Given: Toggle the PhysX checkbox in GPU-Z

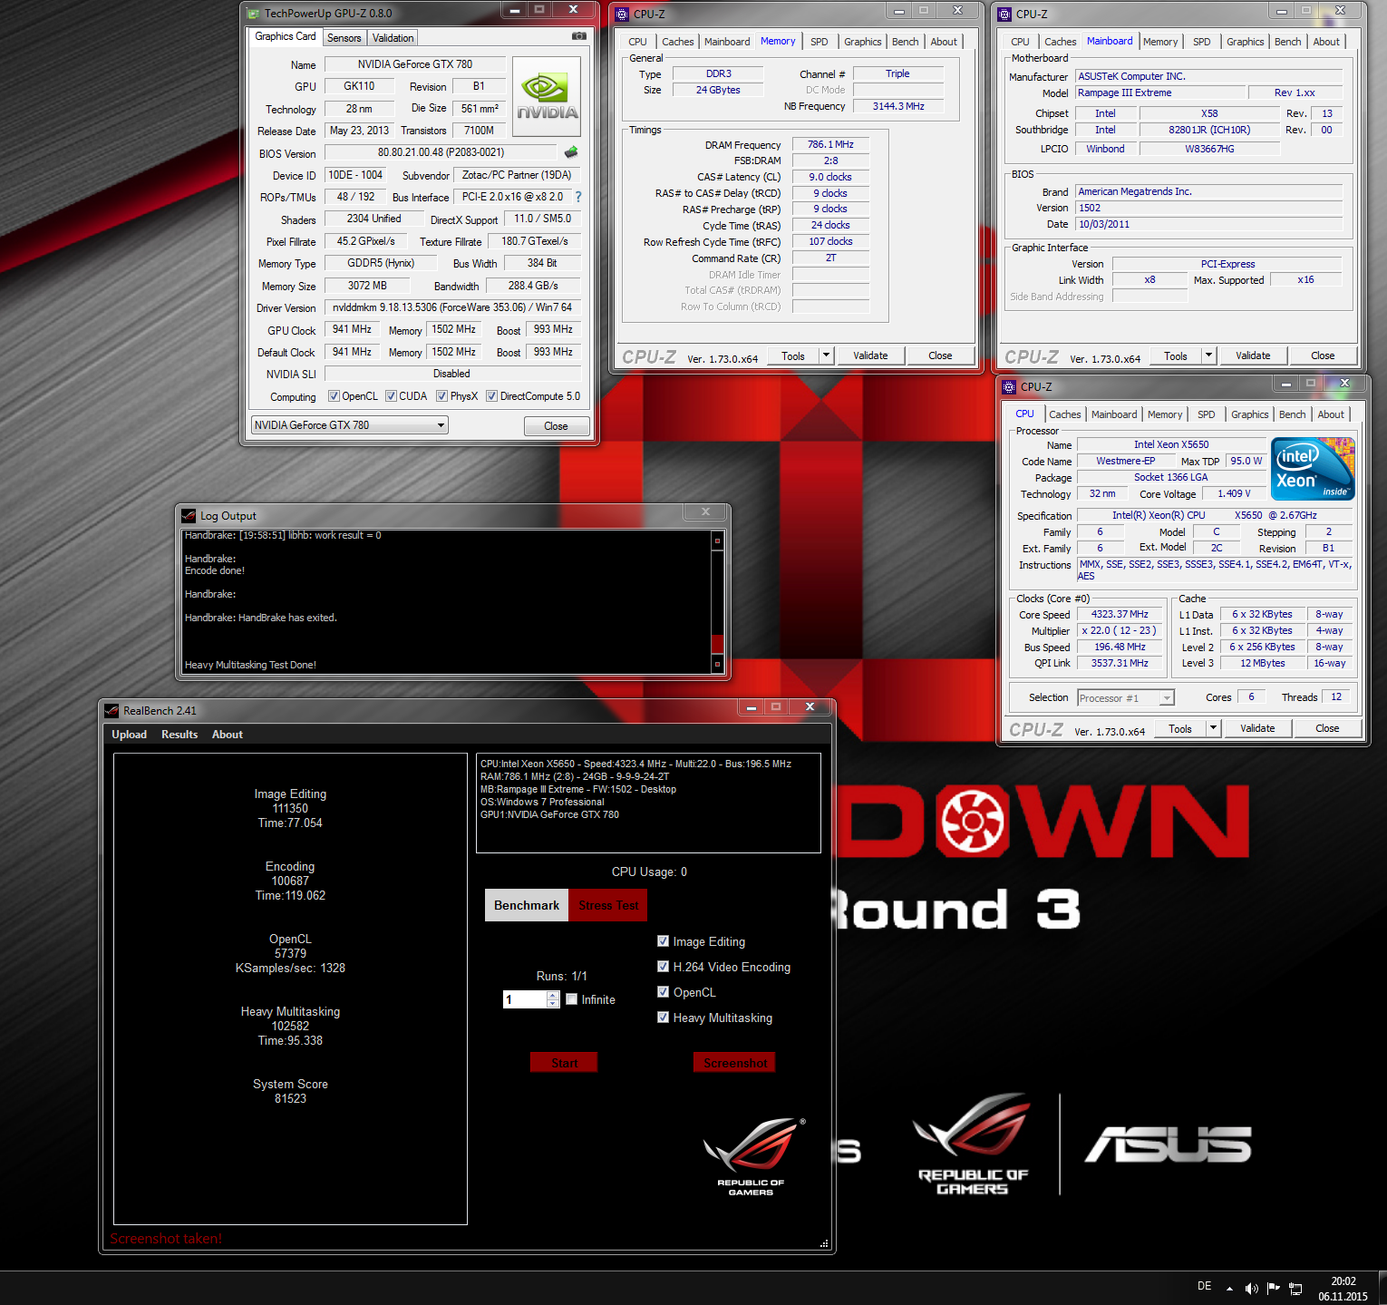Looking at the screenshot, I should click(441, 396).
